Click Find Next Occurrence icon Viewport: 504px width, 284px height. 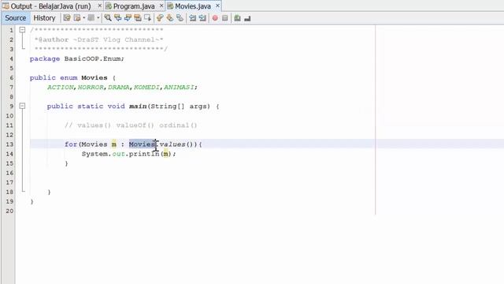(128, 18)
